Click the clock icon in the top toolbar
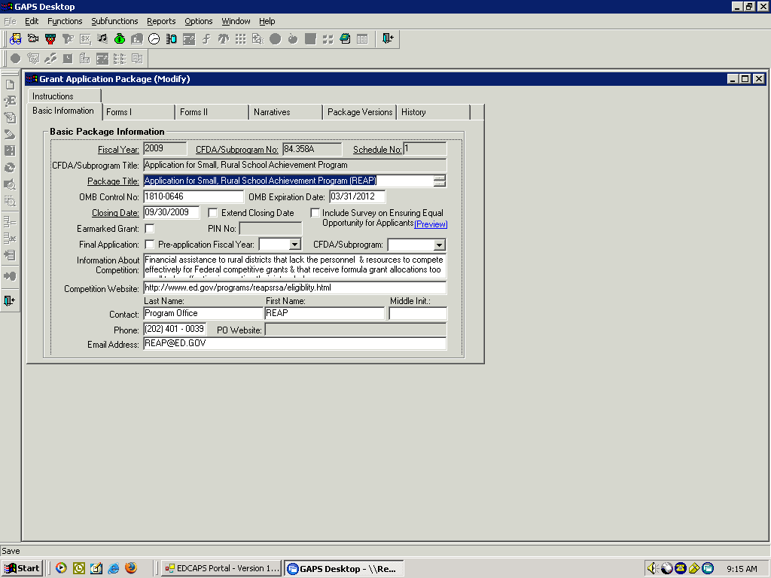Viewport: 771px width, 578px height. [154, 39]
